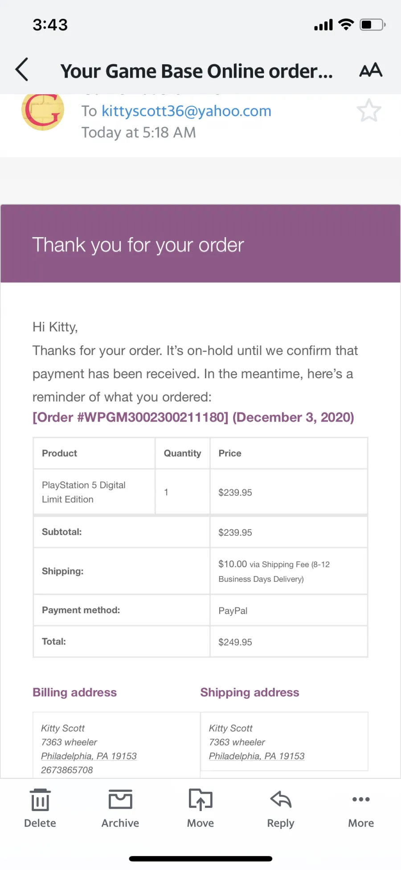The width and height of the screenshot is (401, 870).
Task: Tap shipping Philadelphia, PA 19153 address
Action: pos(257,756)
